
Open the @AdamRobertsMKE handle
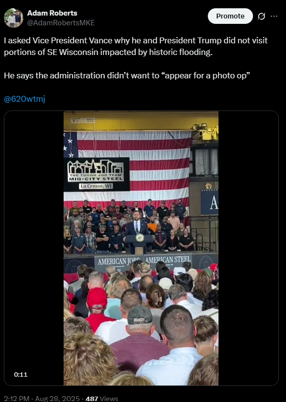point(61,23)
